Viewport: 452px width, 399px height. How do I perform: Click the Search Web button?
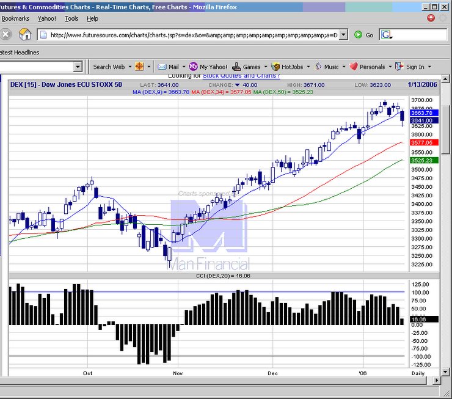coord(109,67)
